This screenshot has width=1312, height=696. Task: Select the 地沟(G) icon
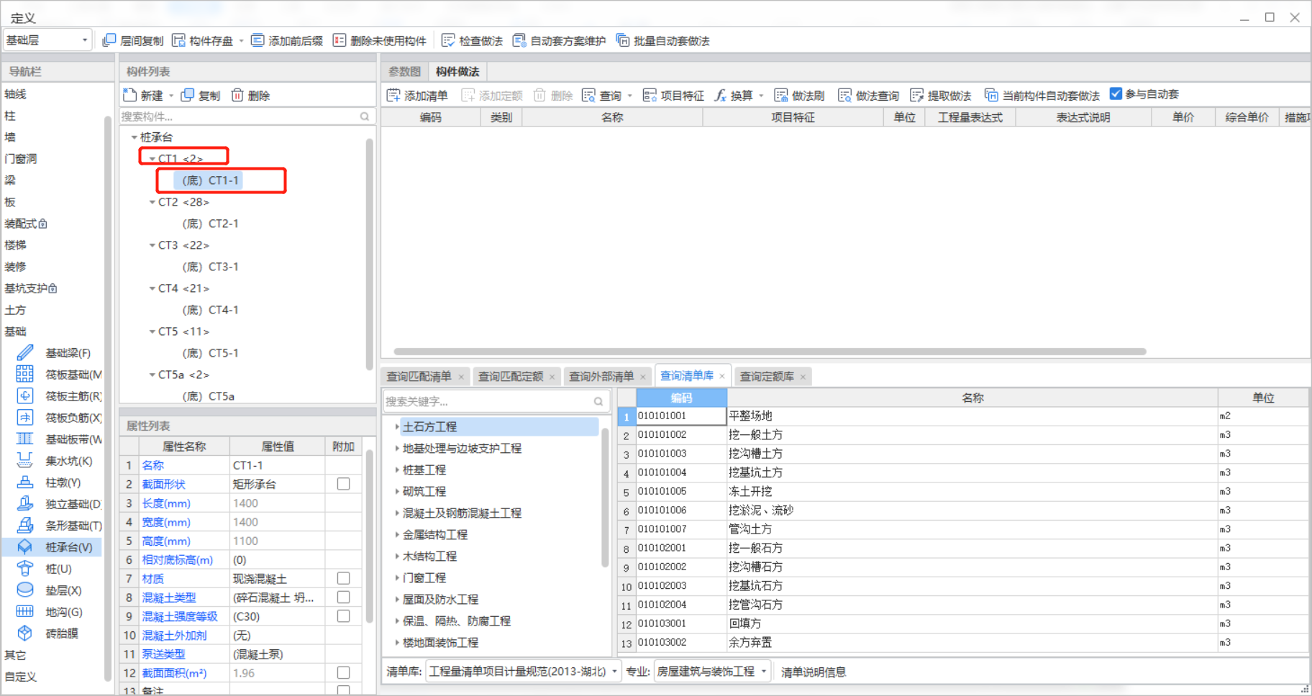[x=25, y=611]
